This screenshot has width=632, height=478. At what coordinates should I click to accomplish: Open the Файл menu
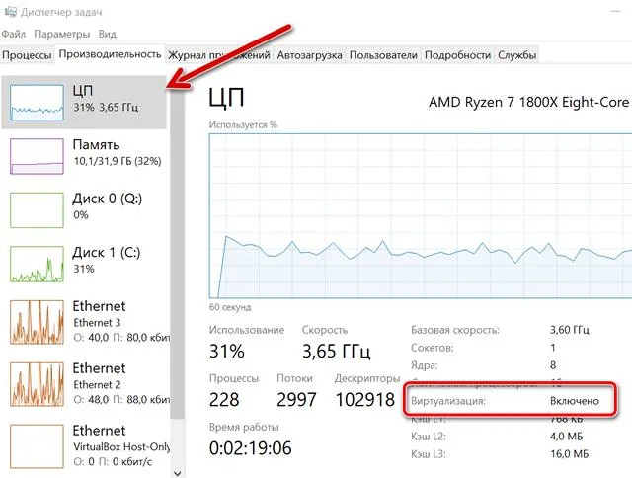15,36
